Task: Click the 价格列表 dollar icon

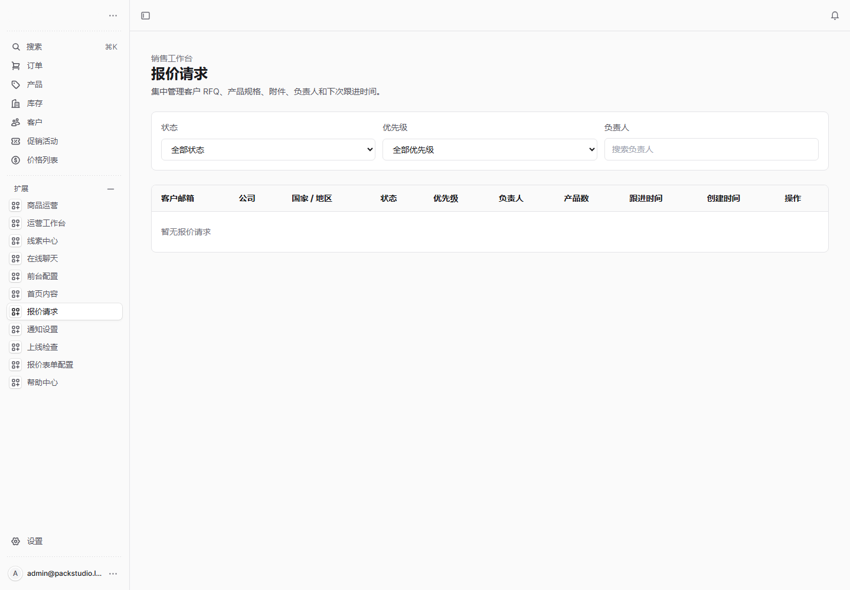Action: [x=16, y=160]
